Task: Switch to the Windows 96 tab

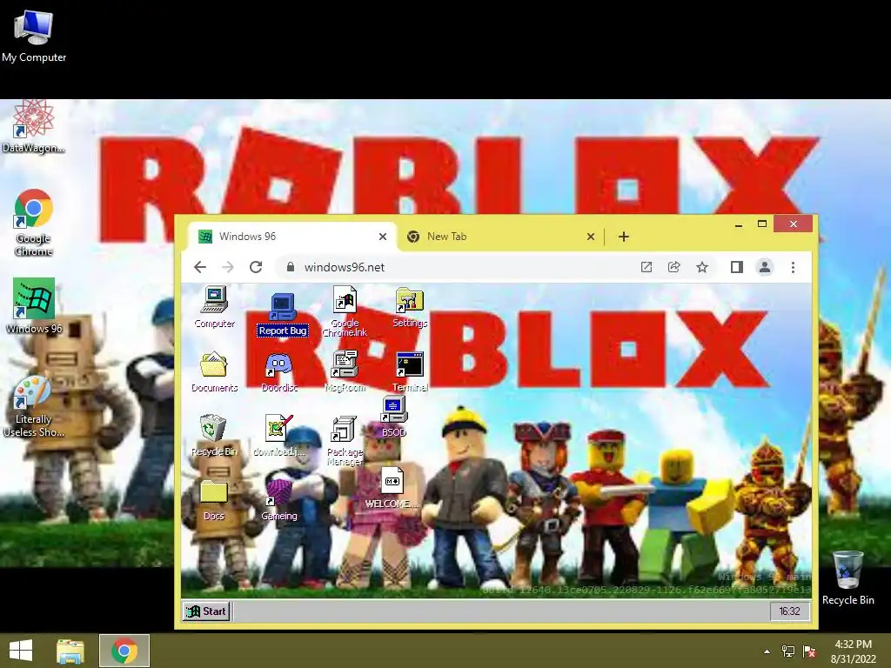Action: coord(291,237)
